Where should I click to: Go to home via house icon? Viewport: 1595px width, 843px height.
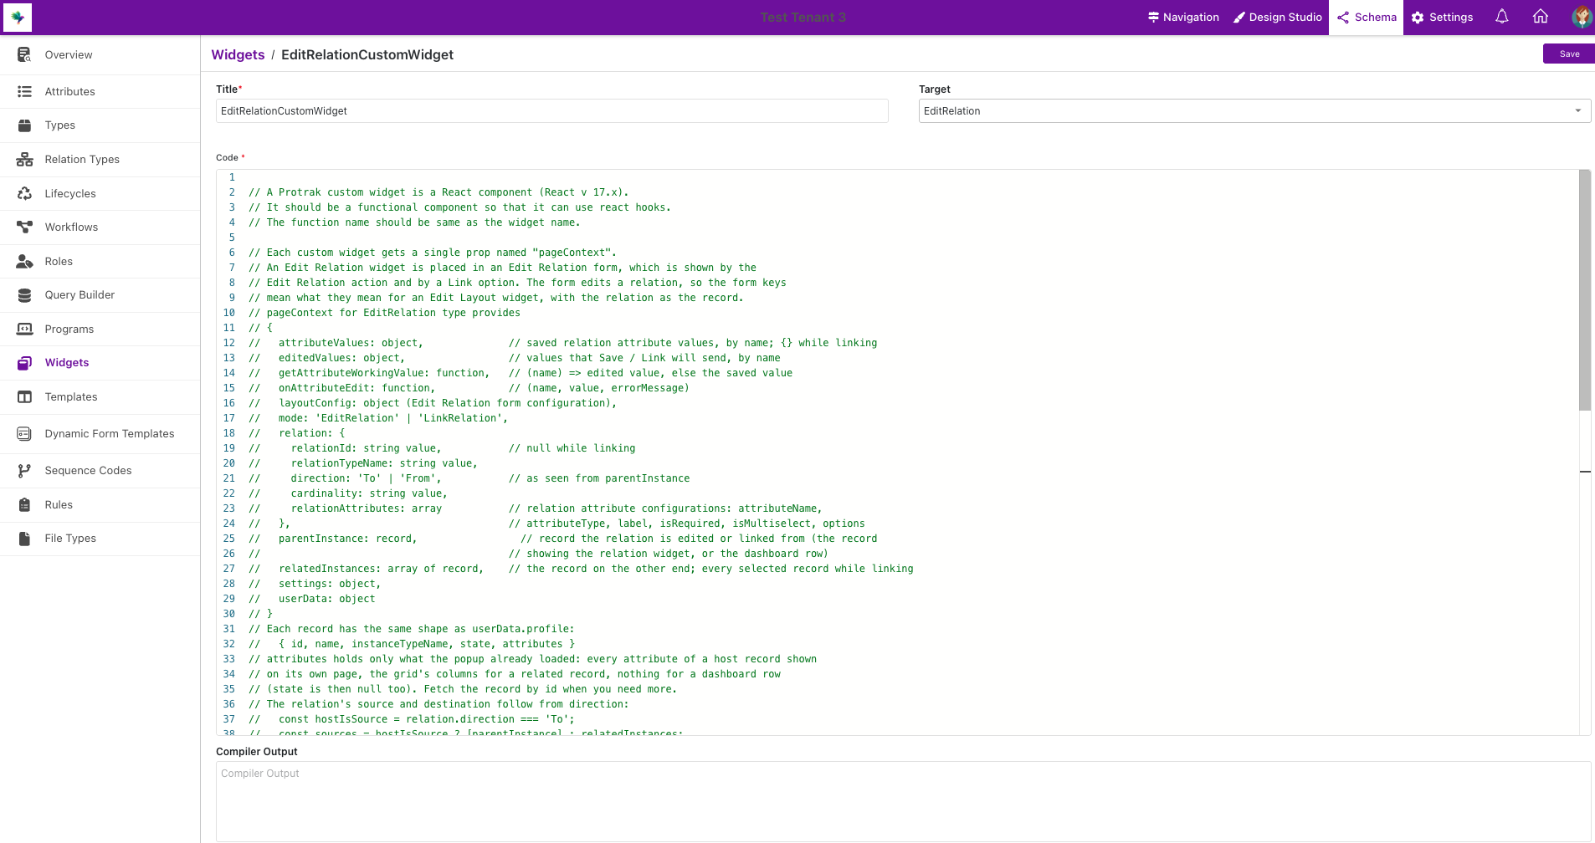(1541, 17)
